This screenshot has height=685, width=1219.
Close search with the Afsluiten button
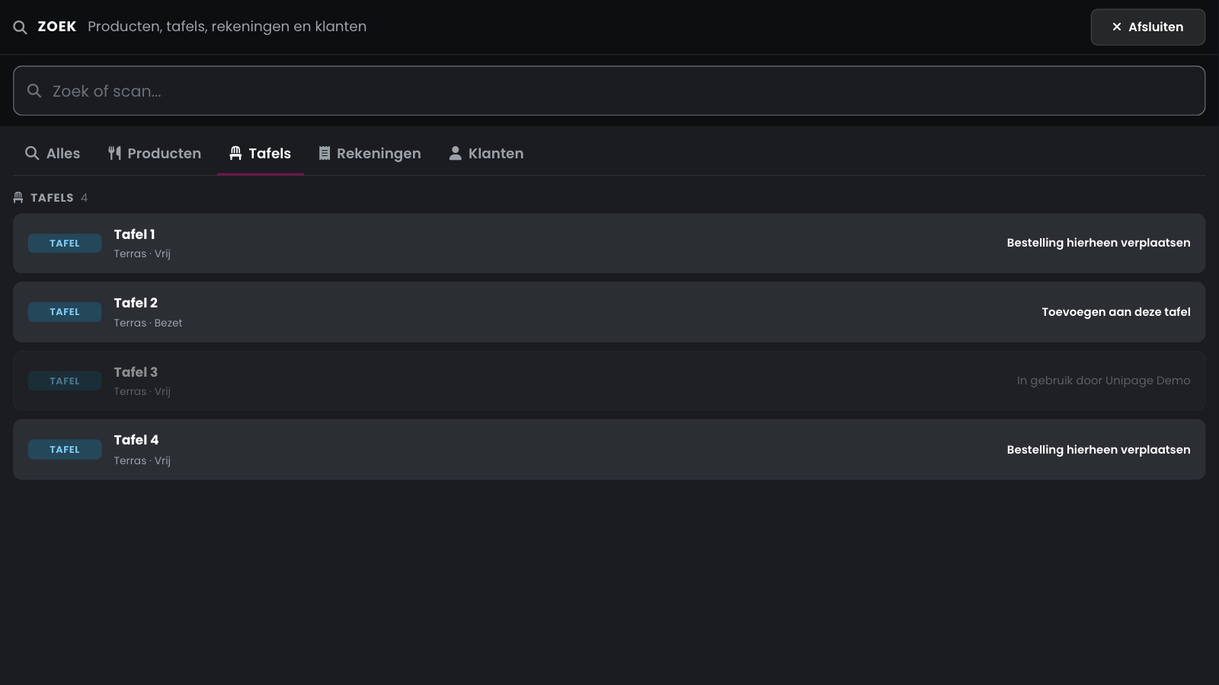(x=1147, y=27)
